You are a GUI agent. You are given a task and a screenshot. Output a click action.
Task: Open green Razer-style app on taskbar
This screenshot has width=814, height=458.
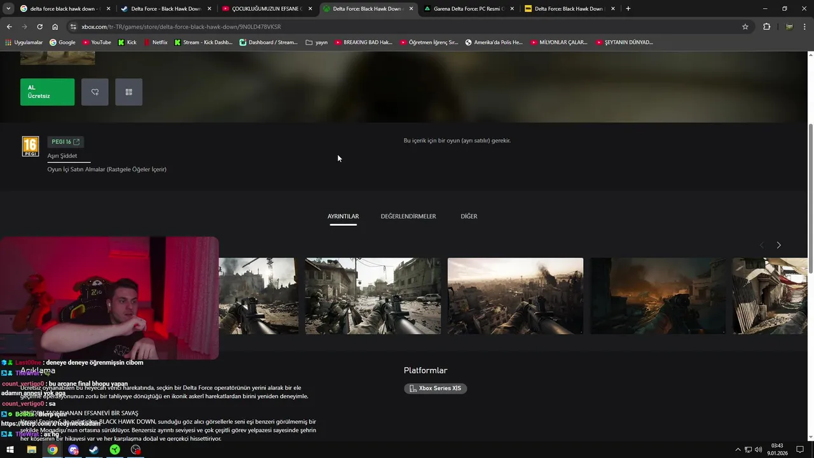114,450
